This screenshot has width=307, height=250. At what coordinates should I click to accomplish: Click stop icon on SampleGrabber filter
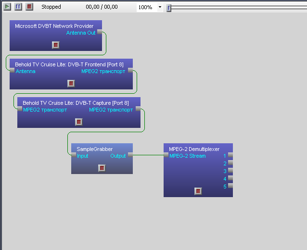click(x=102, y=168)
